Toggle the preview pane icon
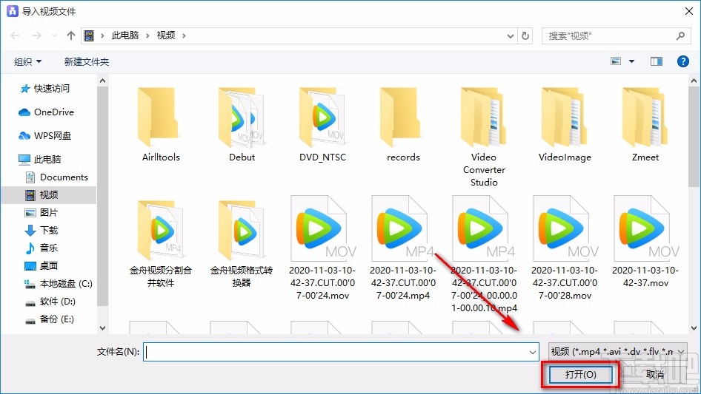 pyautogui.click(x=657, y=61)
